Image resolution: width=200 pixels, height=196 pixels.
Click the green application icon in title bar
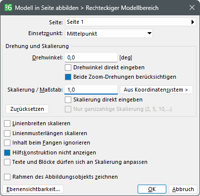(8, 7)
